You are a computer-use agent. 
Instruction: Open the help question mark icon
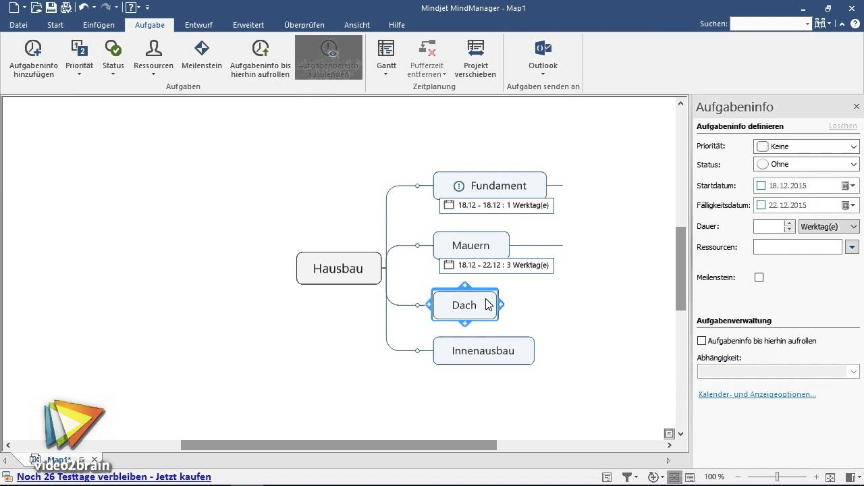point(132,7)
